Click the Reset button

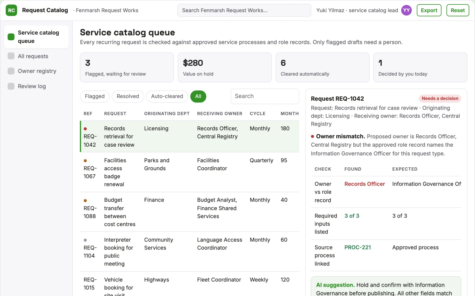458,10
